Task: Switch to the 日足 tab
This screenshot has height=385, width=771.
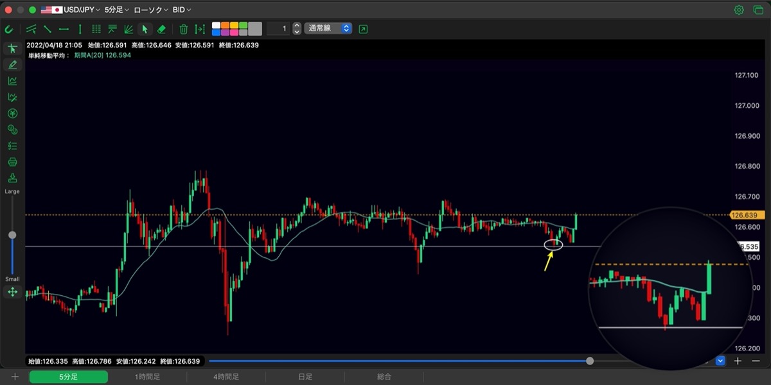Action: [305, 377]
